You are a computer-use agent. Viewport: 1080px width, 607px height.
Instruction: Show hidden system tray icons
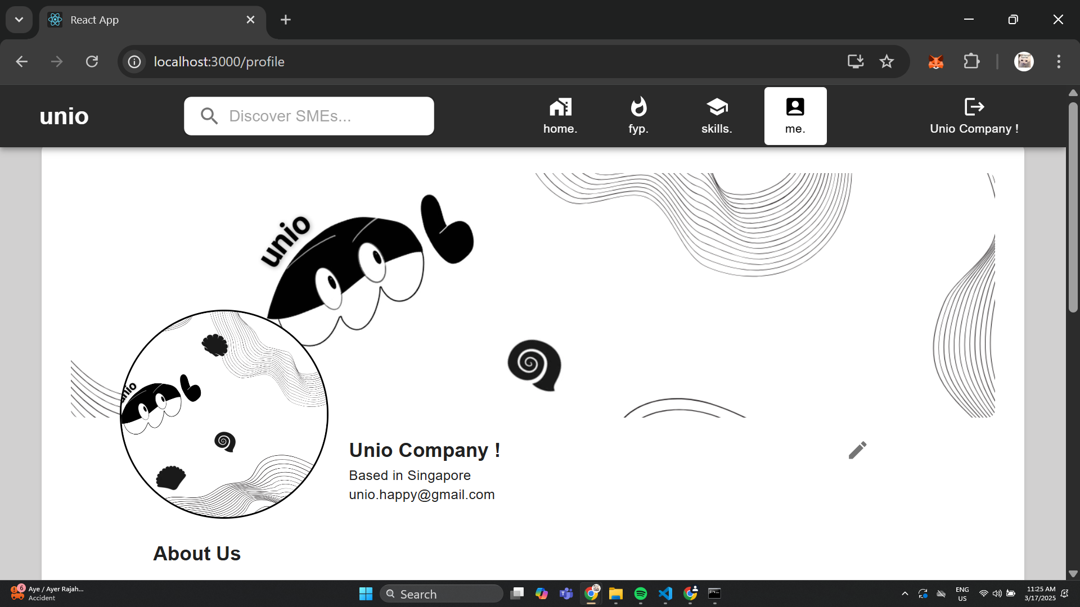tap(904, 594)
